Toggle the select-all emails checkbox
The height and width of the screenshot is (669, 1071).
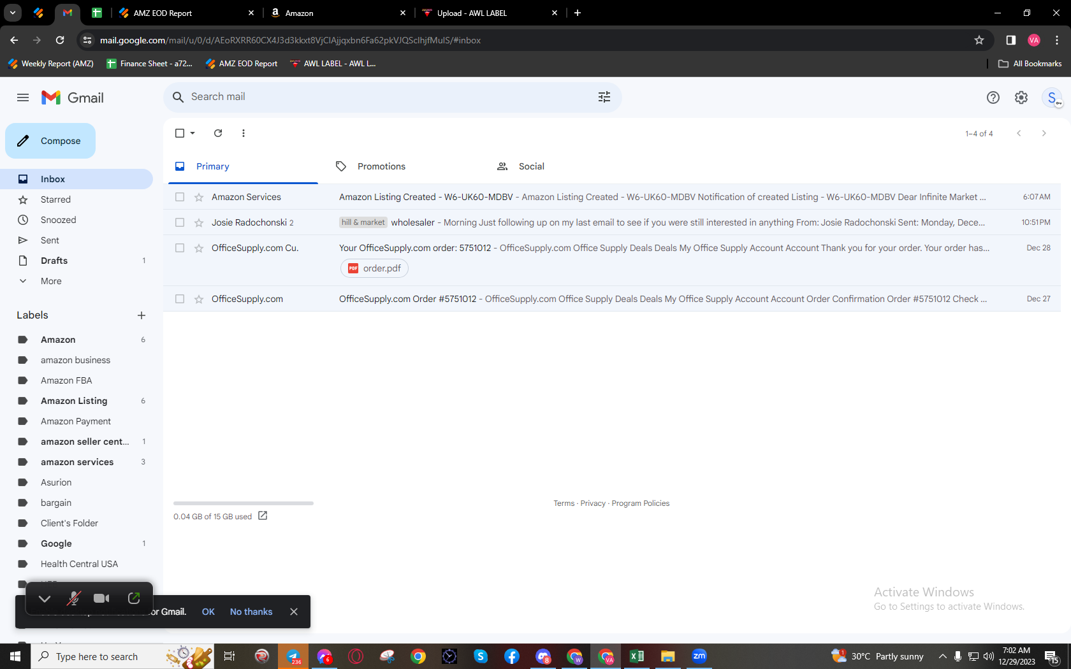tap(180, 133)
